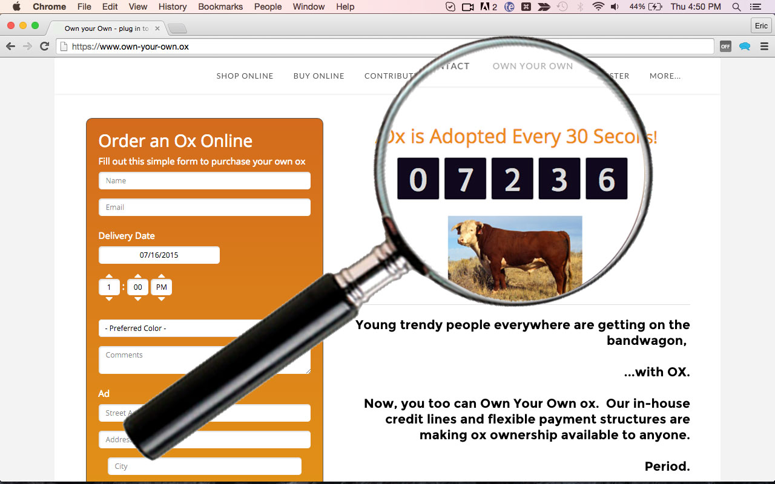Open the Time Machine menu bar icon

pos(562,7)
